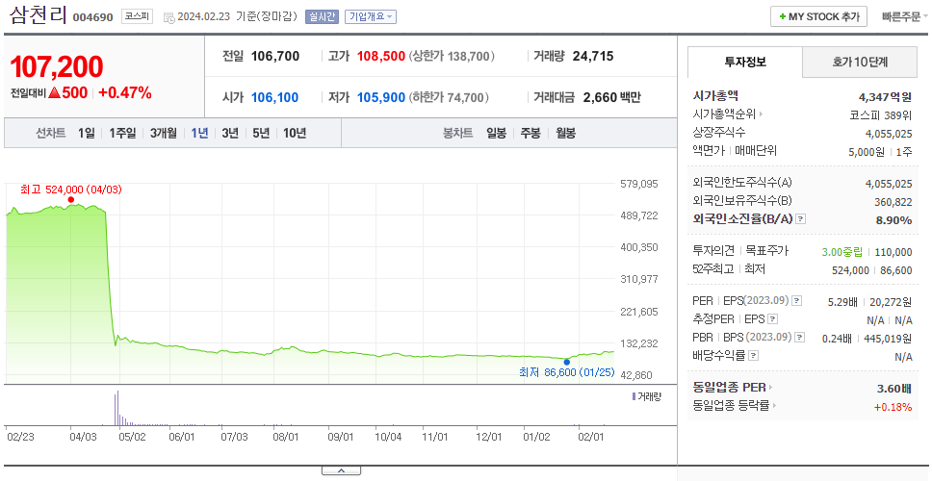Toggle the 실시간 badge

(x=322, y=16)
